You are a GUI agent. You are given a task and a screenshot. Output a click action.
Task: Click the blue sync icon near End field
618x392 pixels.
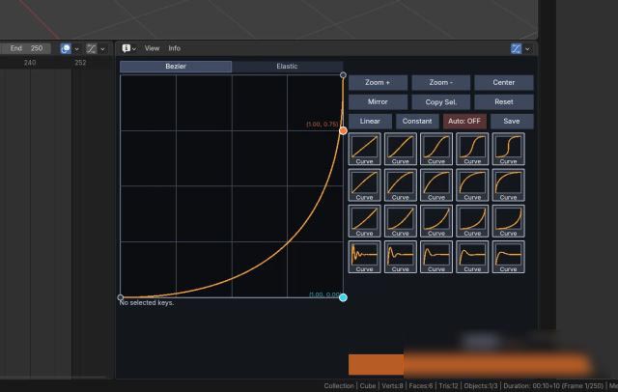coord(66,48)
